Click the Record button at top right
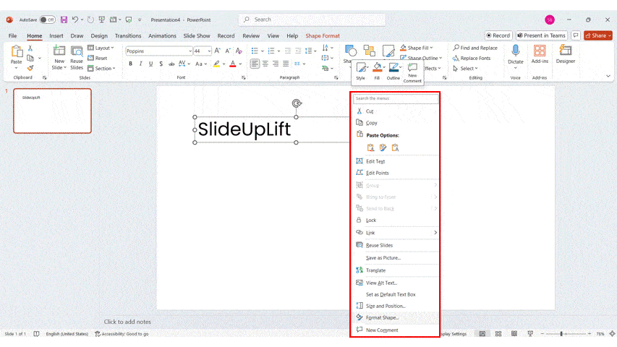 498,35
